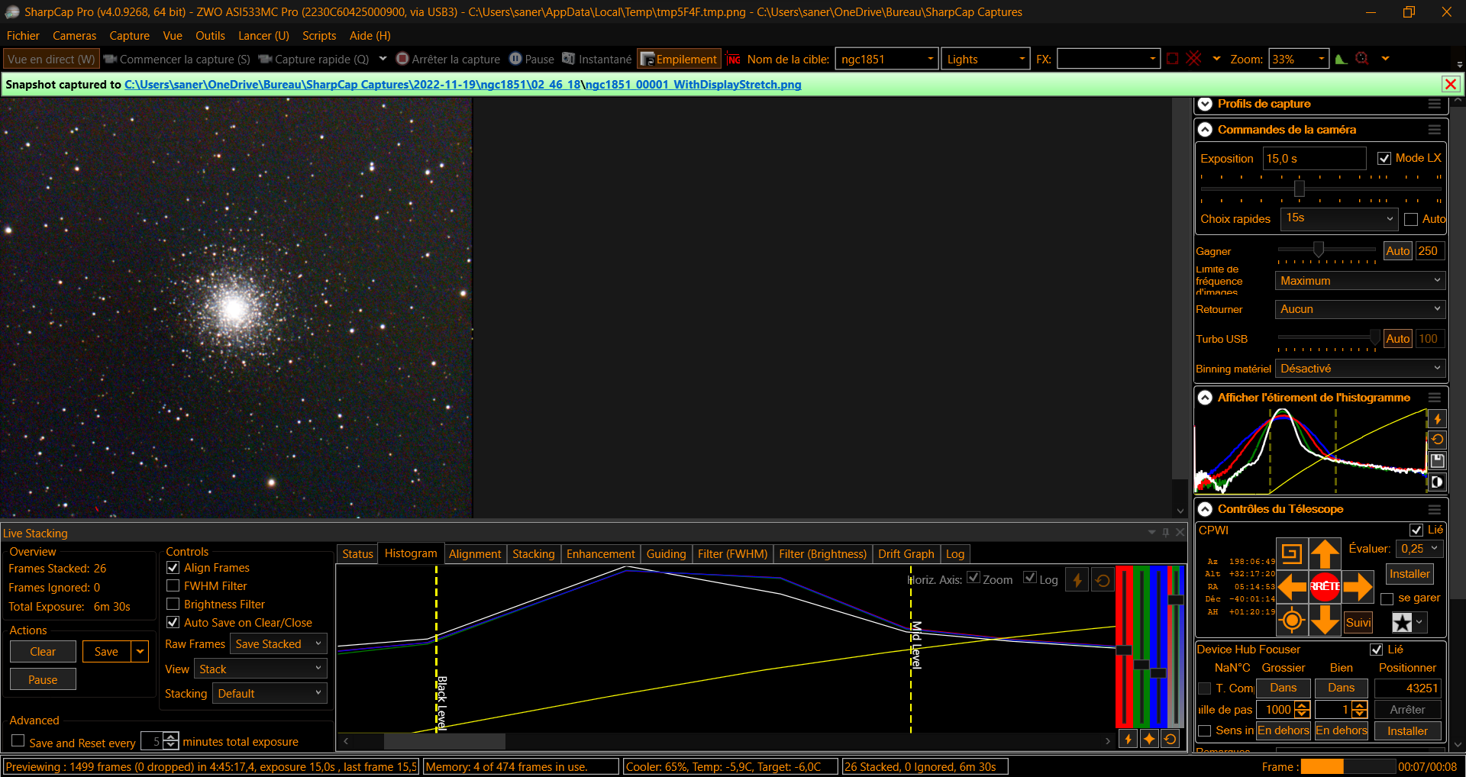This screenshot has height=777, width=1466.
Task: Check the se garer checkbox
Action: [1387, 599]
